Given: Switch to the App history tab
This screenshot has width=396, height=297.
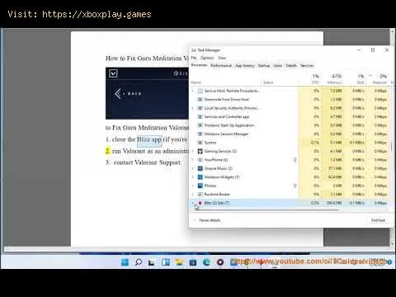Looking at the screenshot, I should [x=245, y=65].
